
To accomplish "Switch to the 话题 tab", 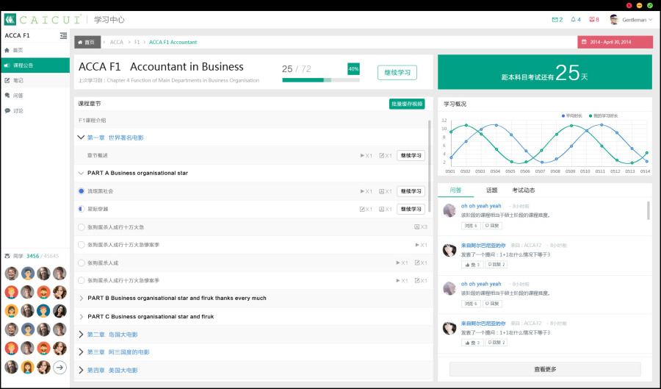I will tap(492, 190).
